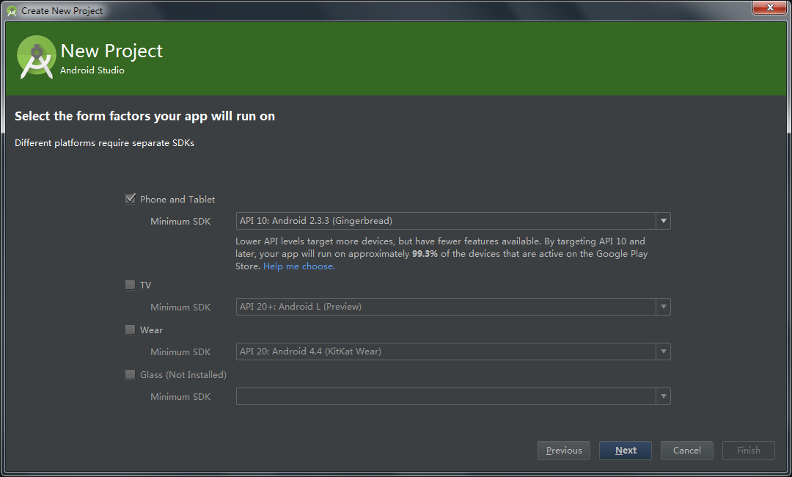Tick the Glass (Not Installed) checkbox
Screen dimensions: 792x477
point(131,374)
